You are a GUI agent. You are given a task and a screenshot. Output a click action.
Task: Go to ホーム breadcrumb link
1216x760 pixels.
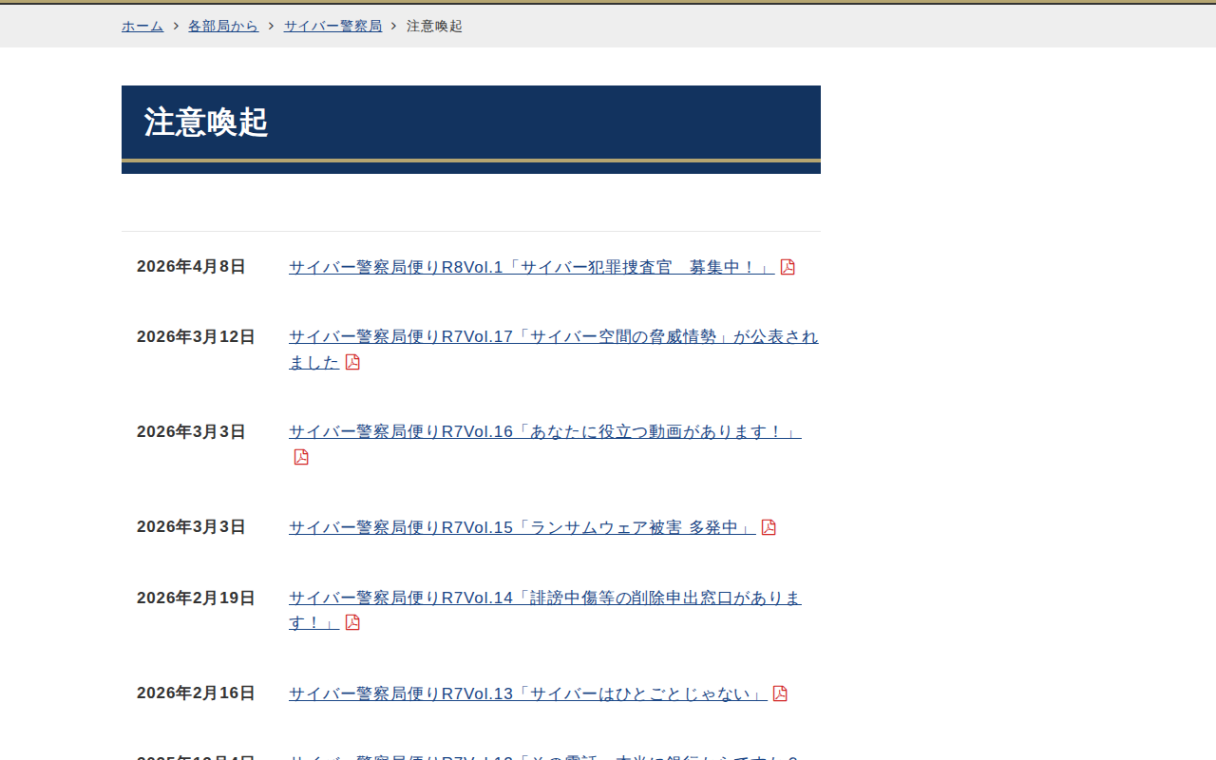coord(142,26)
